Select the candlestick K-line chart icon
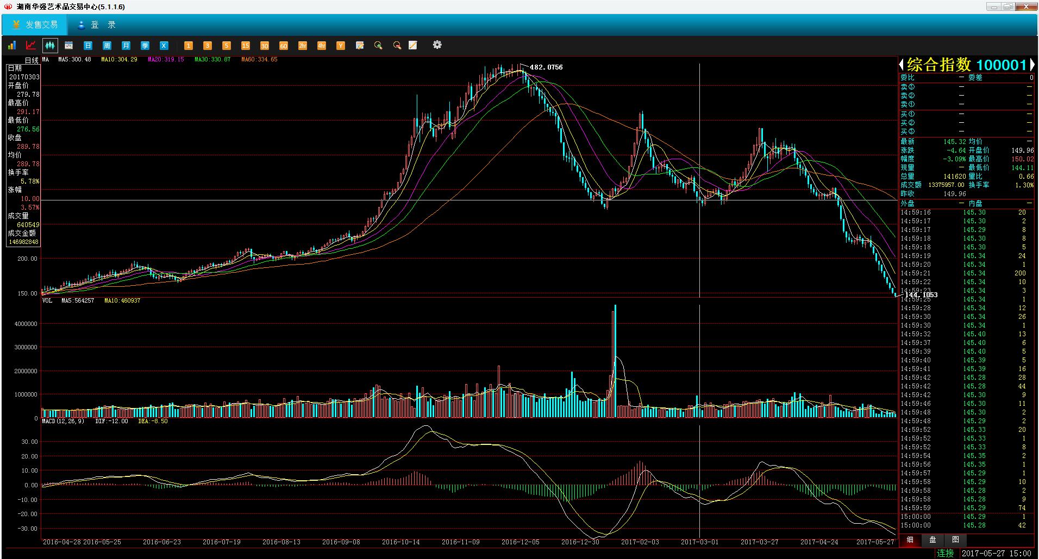 (50, 46)
